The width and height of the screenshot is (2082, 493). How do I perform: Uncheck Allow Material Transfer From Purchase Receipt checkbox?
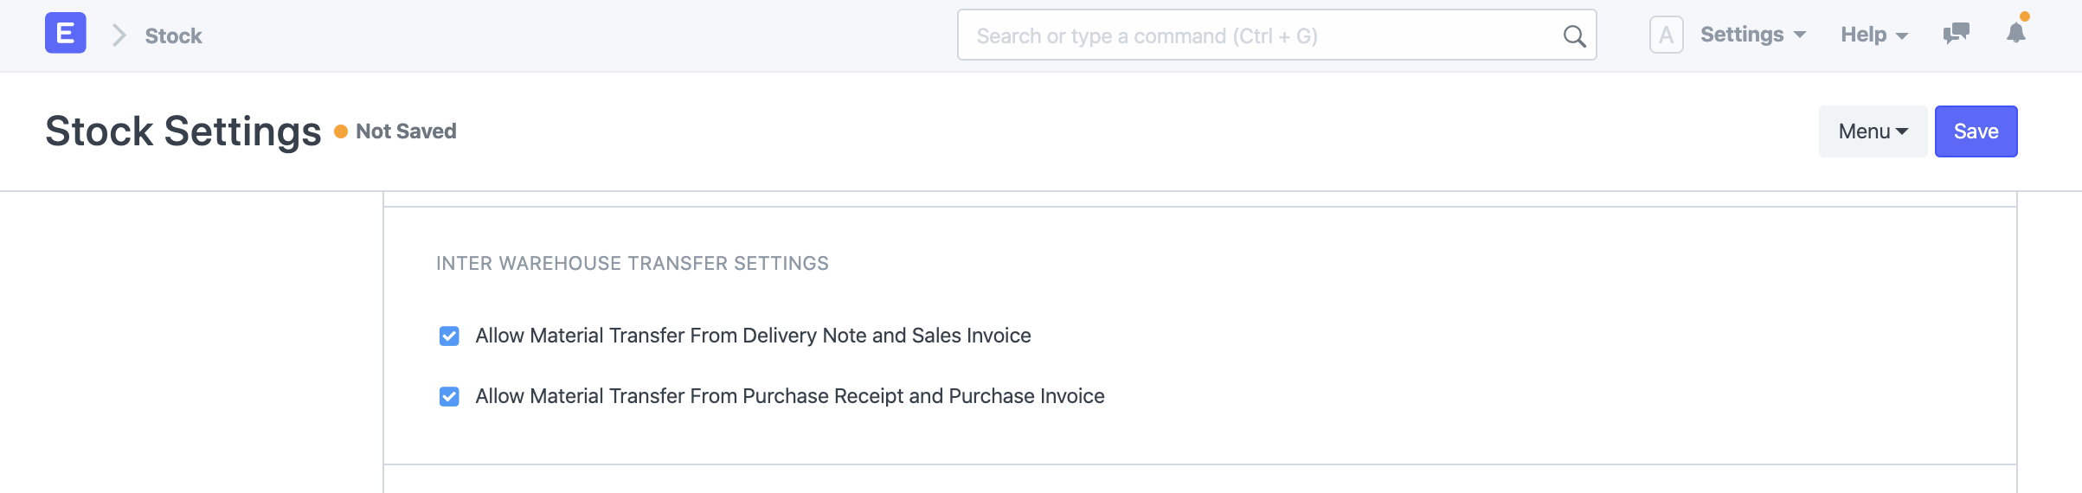[449, 396]
